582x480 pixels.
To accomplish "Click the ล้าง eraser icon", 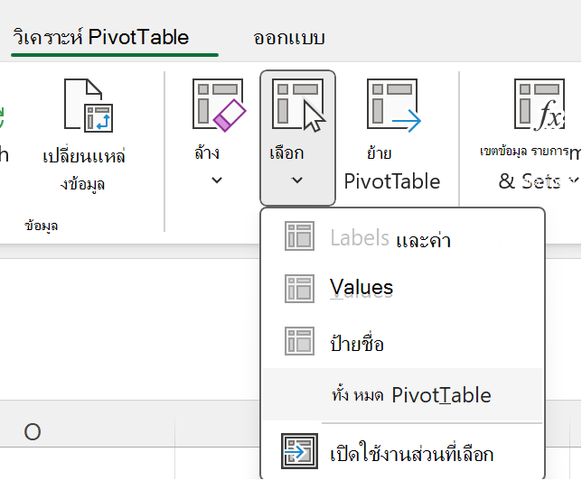I will pos(219,106).
